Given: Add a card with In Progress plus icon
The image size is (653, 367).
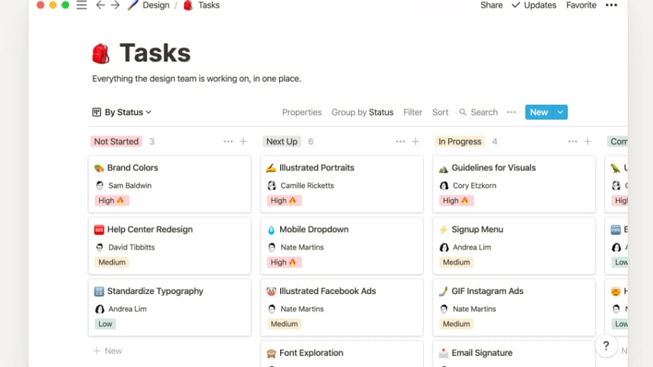Looking at the screenshot, I should pos(588,141).
